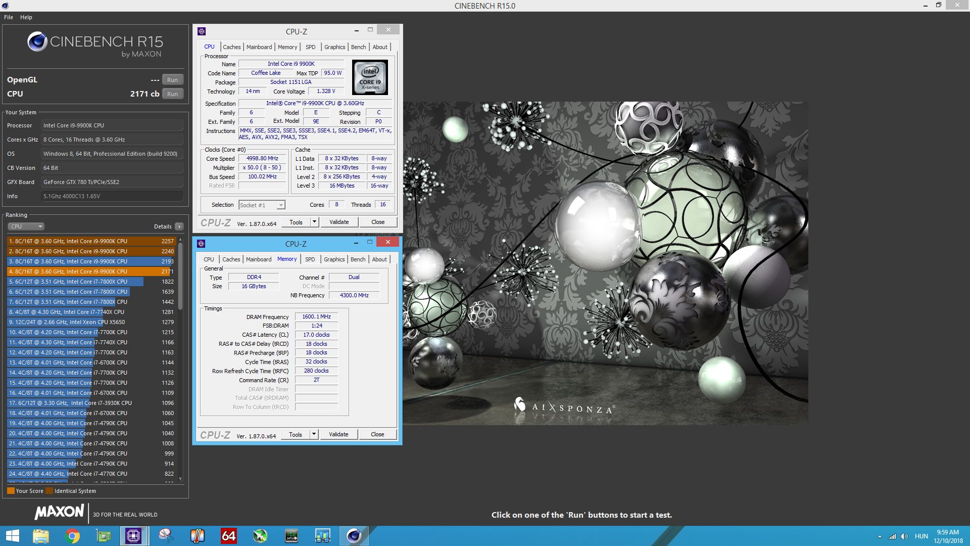
Task: Open the Socket #1 selection dropdown
Action: click(x=262, y=205)
